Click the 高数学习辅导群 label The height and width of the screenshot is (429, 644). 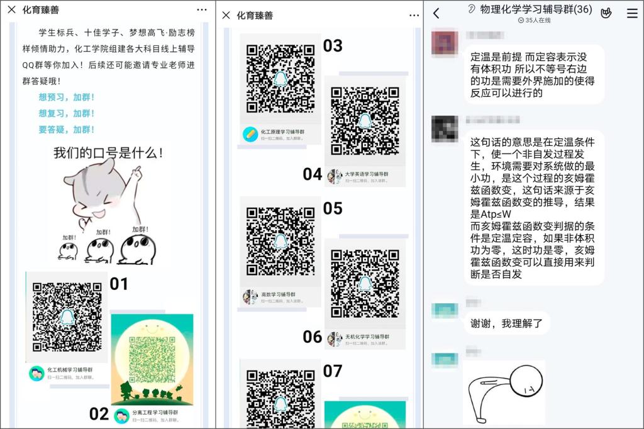pyautogui.click(x=279, y=294)
